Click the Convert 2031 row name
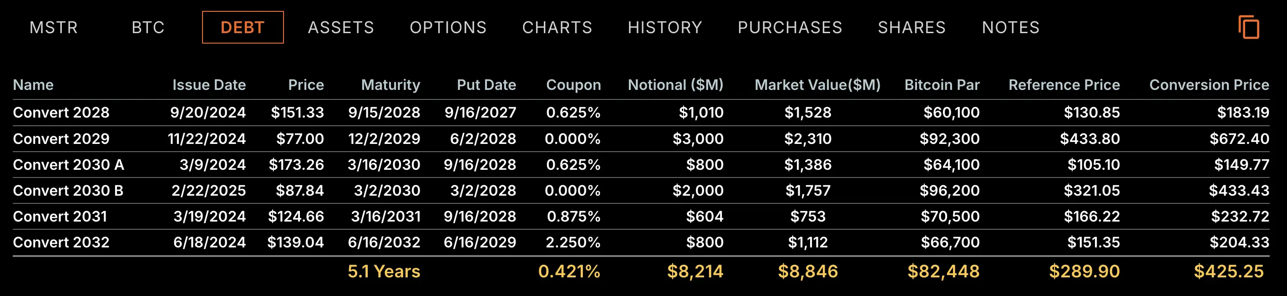The image size is (1287, 296). 60,216
